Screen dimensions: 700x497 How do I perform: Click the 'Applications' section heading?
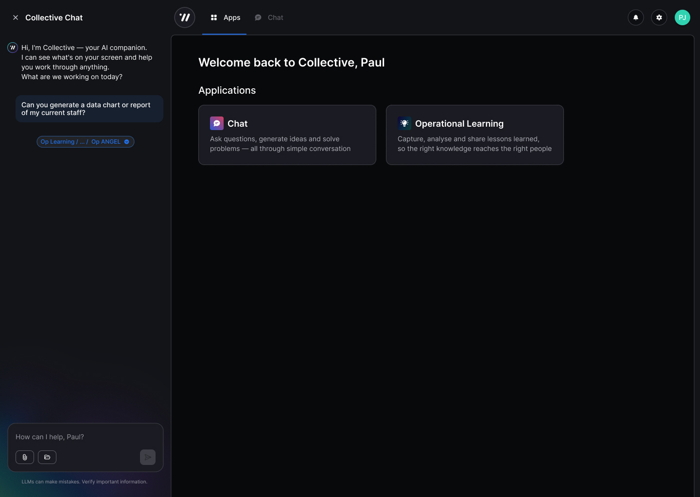tap(227, 90)
